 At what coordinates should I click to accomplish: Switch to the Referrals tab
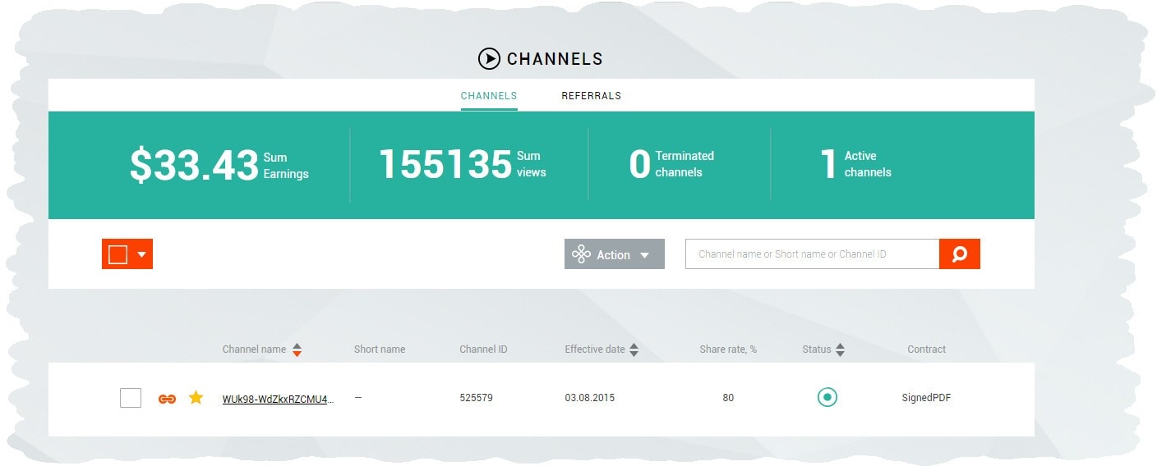point(591,96)
